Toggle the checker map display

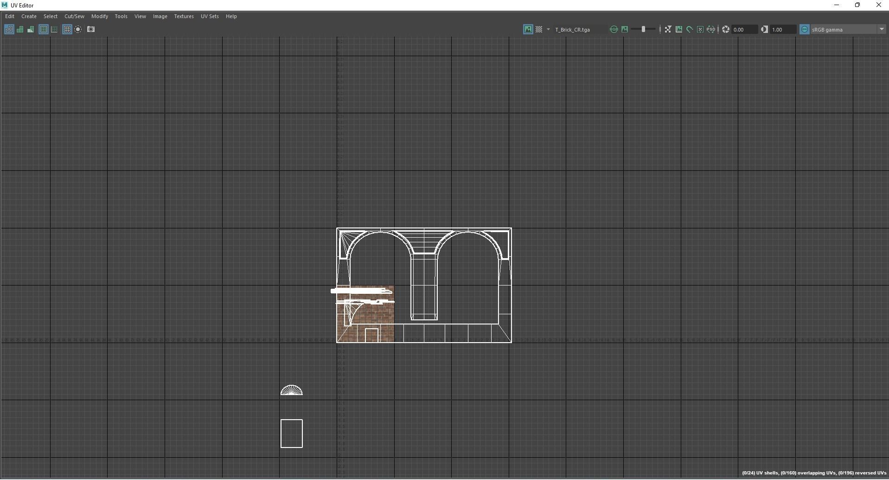coord(539,29)
